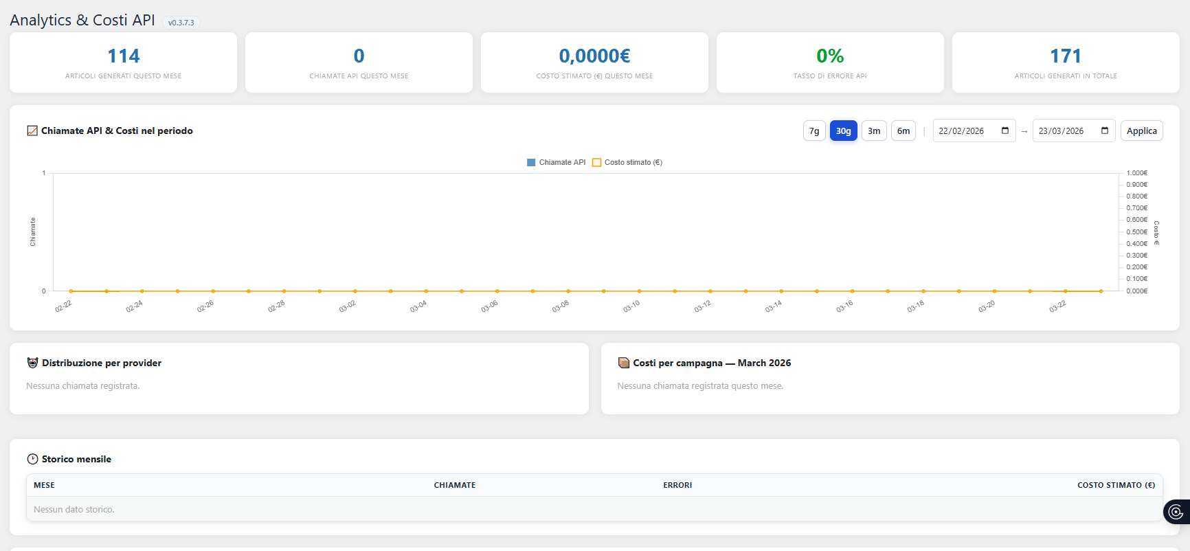Click the clock icon beside Storico mensile
This screenshot has width=1190, height=551.
[32, 459]
